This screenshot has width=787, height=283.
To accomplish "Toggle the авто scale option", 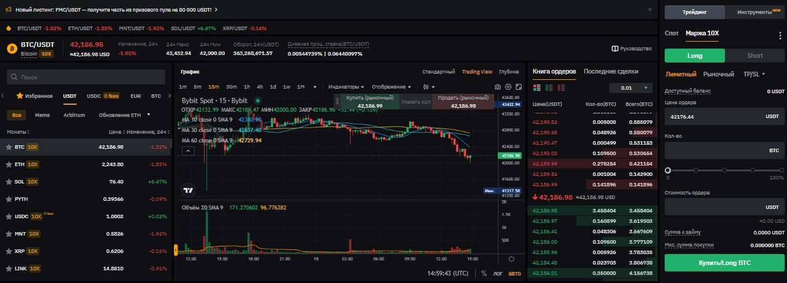I will [515, 274].
